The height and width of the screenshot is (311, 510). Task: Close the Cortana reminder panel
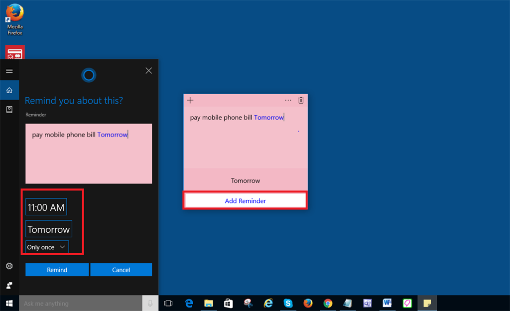[148, 71]
